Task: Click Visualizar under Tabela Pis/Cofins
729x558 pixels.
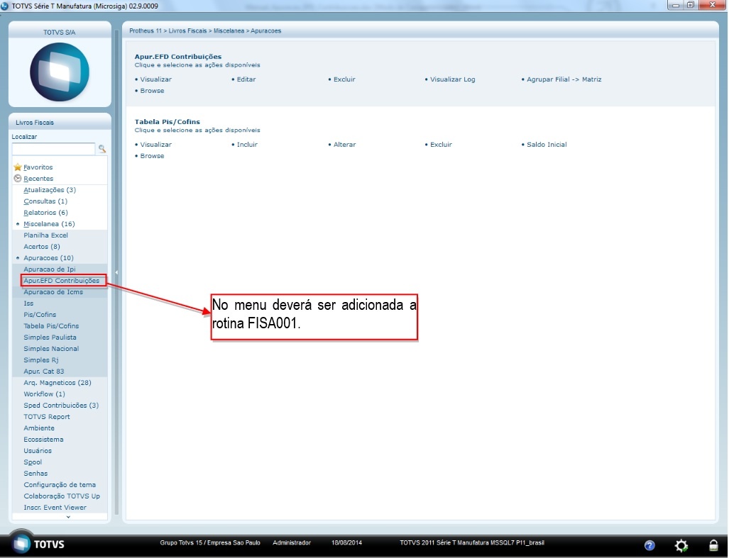Action: 155,145
